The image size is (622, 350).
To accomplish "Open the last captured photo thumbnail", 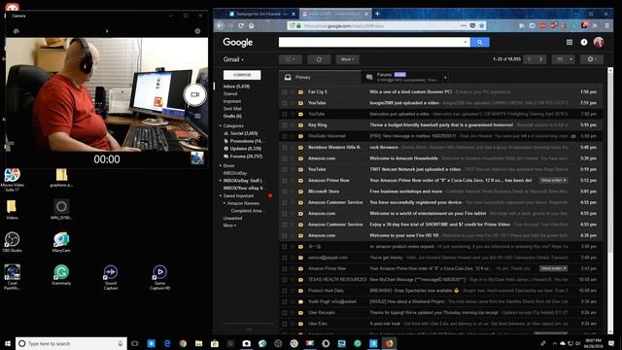I will tap(197, 157).
